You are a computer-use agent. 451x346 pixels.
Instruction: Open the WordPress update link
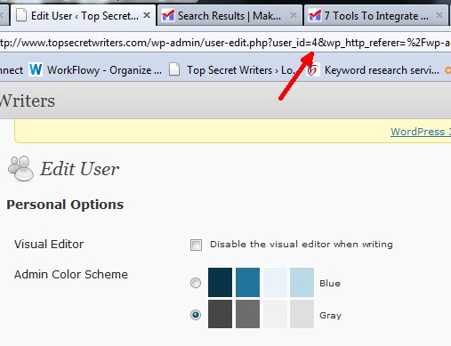tap(421, 132)
